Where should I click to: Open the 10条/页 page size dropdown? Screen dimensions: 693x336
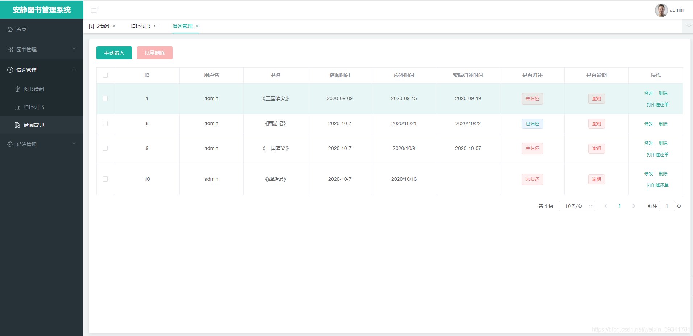tap(577, 206)
